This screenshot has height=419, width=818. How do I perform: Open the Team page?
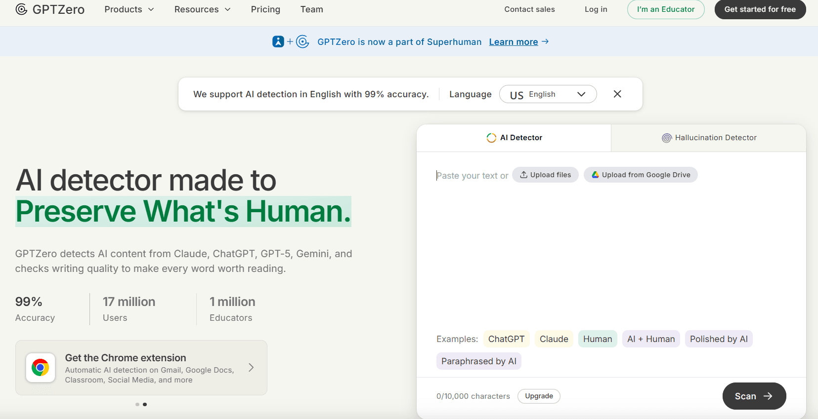(x=312, y=9)
